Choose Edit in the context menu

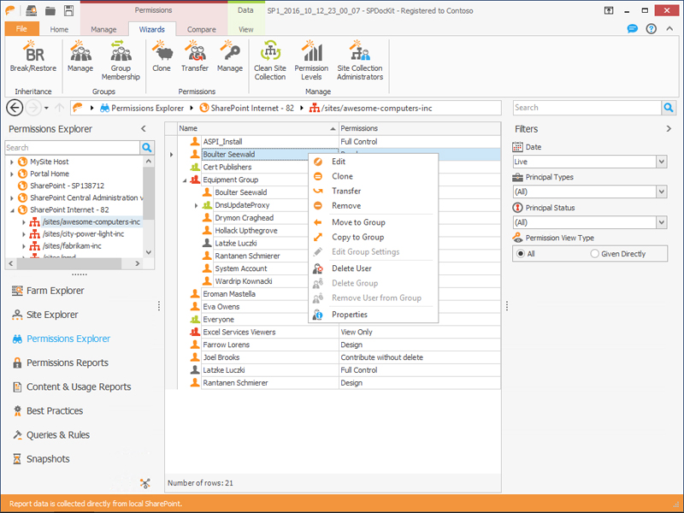pyautogui.click(x=373, y=162)
